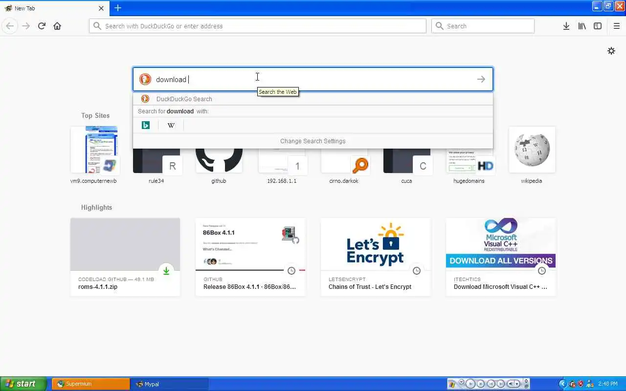626x391 pixels.
Task: Click the history clock on Let's Encrypt card
Action: (417, 271)
